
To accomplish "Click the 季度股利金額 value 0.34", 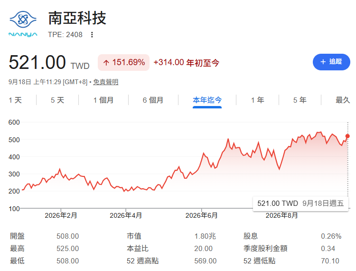I will [x=328, y=249].
